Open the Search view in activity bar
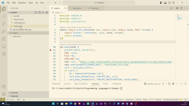This screenshot has height=106, width=189. click(x=4, y=16)
